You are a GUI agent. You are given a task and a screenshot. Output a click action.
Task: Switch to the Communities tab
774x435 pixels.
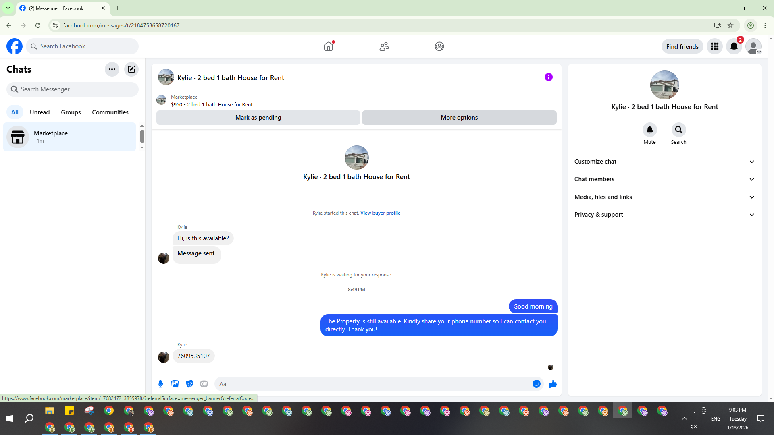[x=110, y=112]
